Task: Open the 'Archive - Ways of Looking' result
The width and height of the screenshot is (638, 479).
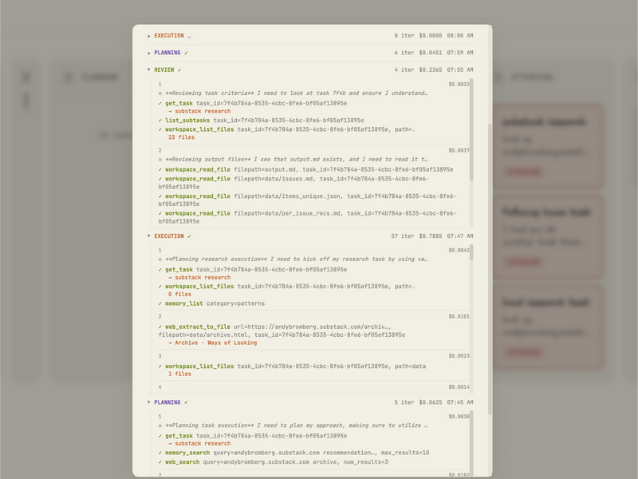Action: tap(216, 342)
